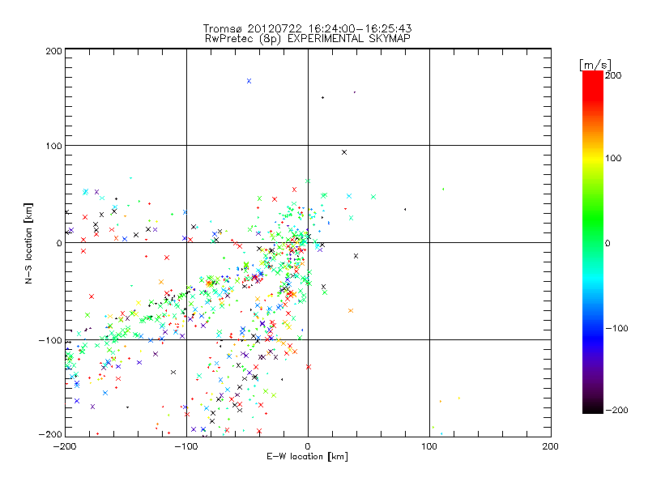Image resolution: width=648 pixels, height=486 pixels.
Task: Click the black X marker just below the 100 km line
Action: tap(344, 152)
